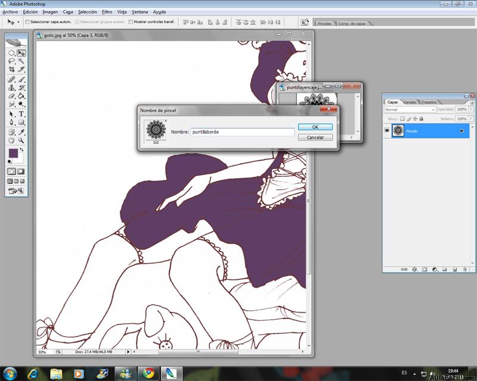Switch to Standard editing mode
Screen dimensions: 477x381
pyautogui.click(x=11, y=171)
